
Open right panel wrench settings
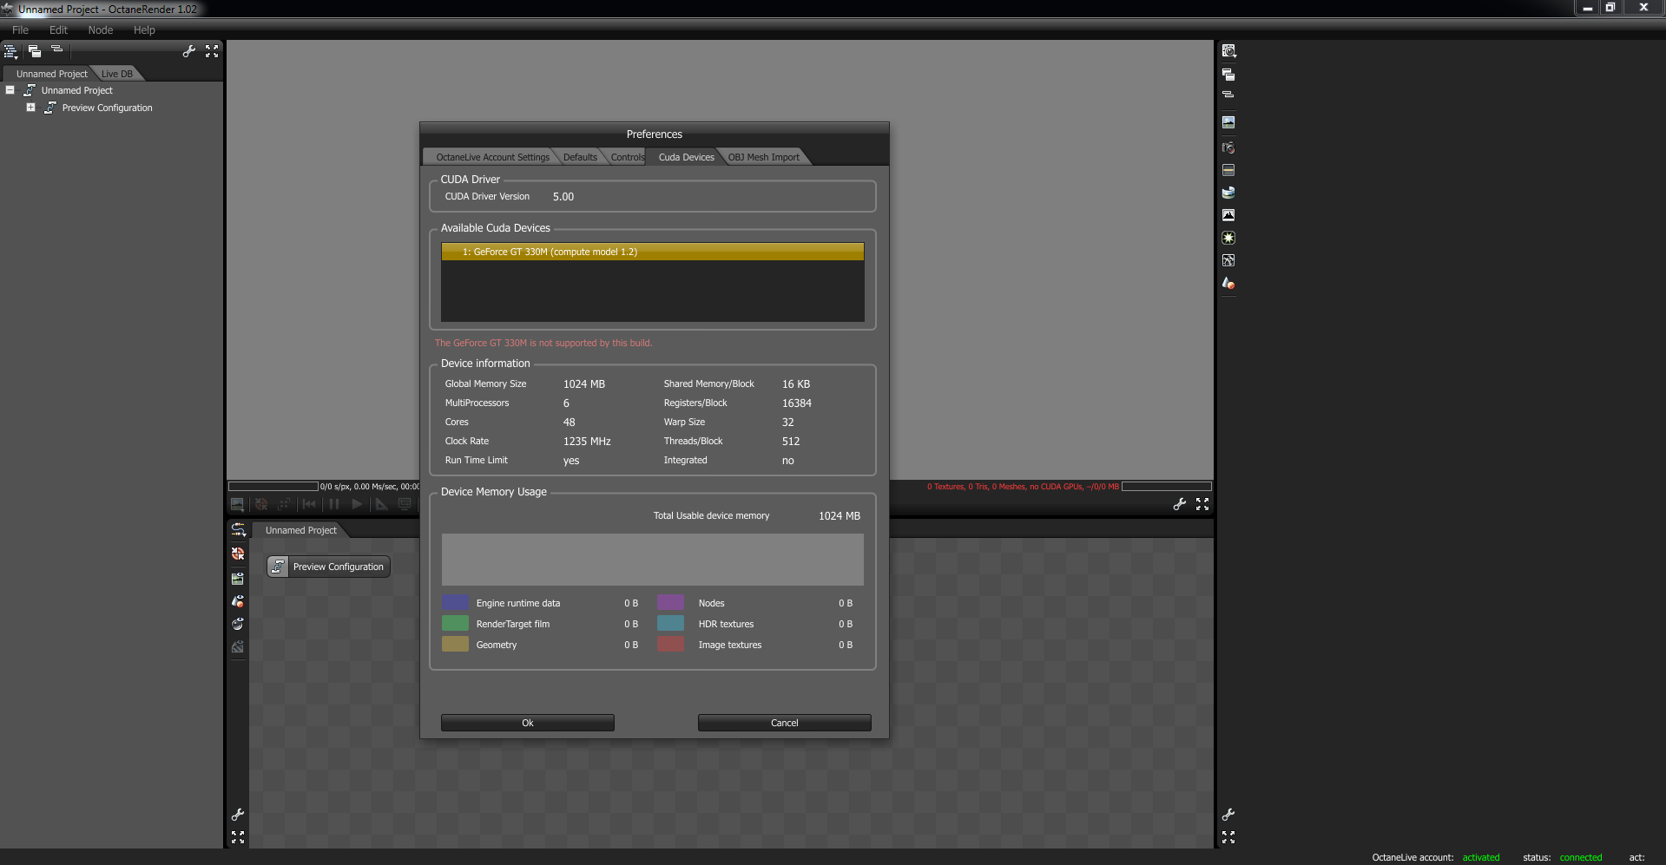(1228, 815)
